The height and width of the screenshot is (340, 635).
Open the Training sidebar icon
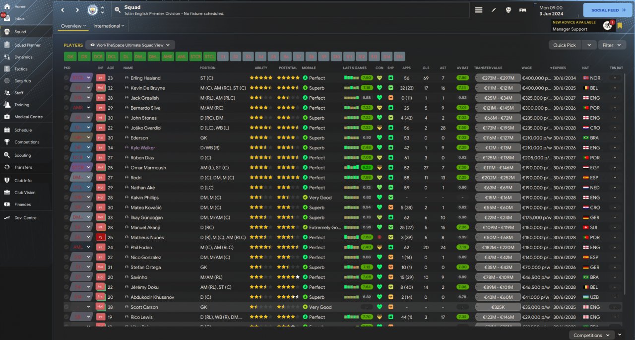click(x=7, y=105)
